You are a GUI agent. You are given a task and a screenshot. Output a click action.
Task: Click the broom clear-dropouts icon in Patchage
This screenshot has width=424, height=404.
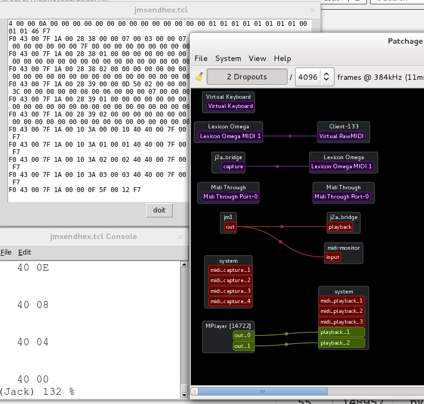point(199,77)
